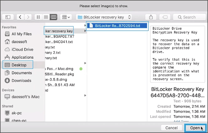The width and height of the screenshot is (208, 133).
Task: Select the file 'key.txt'
Action: coord(50,47)
